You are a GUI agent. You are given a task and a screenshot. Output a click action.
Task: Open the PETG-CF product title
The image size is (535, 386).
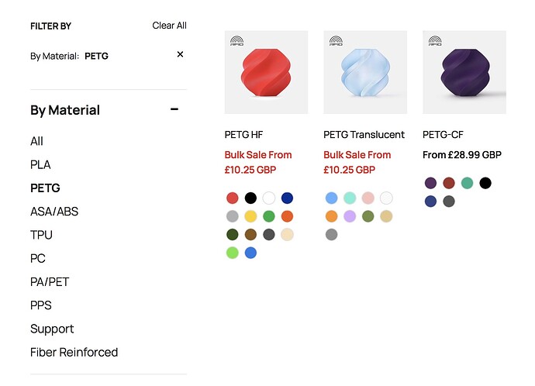(x=443, y=135)
